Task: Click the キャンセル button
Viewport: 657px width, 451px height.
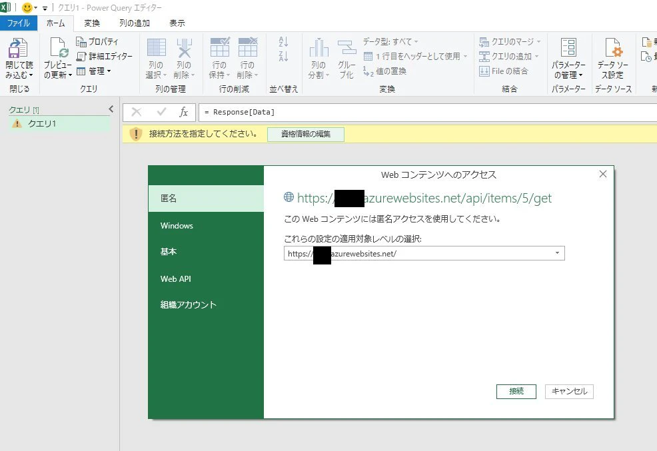Action: click(x=569, y=391)
